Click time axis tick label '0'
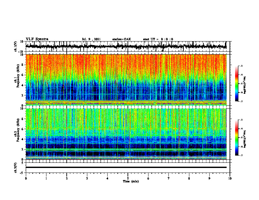 tap(26, 178)
